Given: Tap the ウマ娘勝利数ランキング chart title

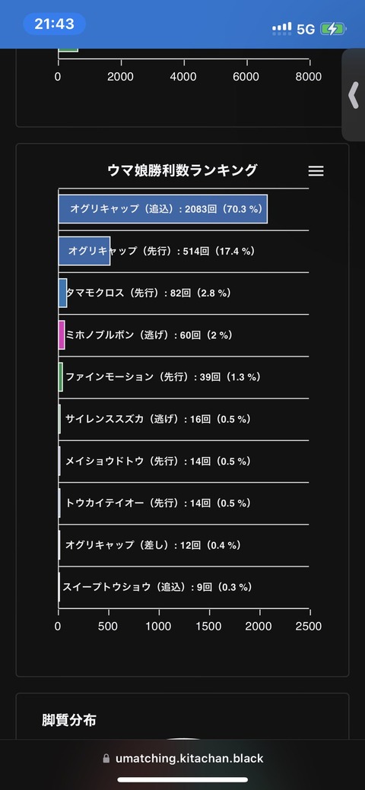Looking at the screenshot, I should coord(182,170).
